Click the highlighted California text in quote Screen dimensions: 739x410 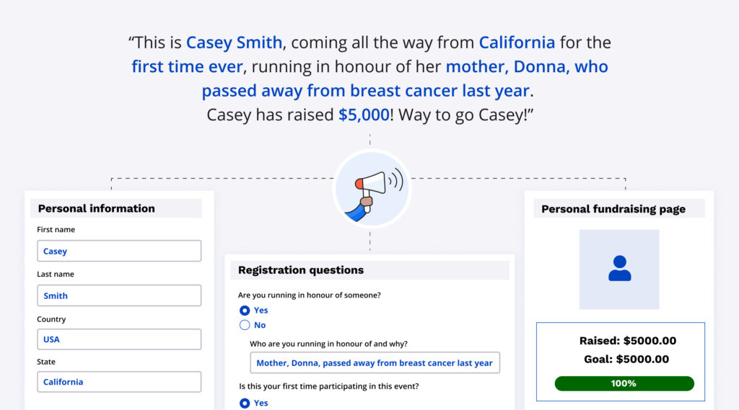click(517, 43)
